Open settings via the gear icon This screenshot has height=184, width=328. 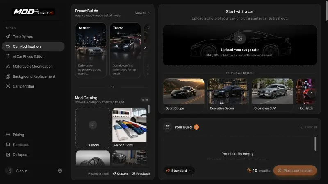click(60, 171)
